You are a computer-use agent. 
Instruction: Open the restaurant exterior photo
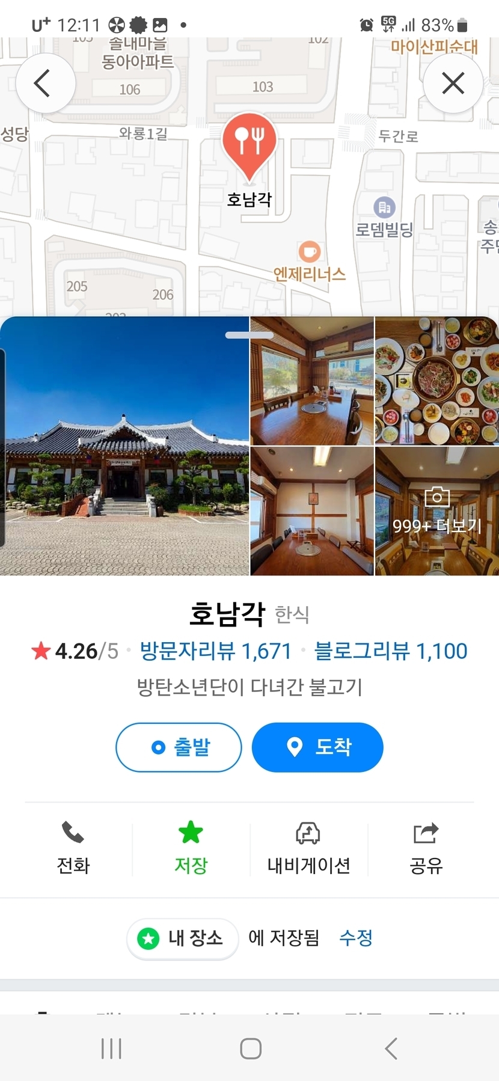tap(124, 446)
